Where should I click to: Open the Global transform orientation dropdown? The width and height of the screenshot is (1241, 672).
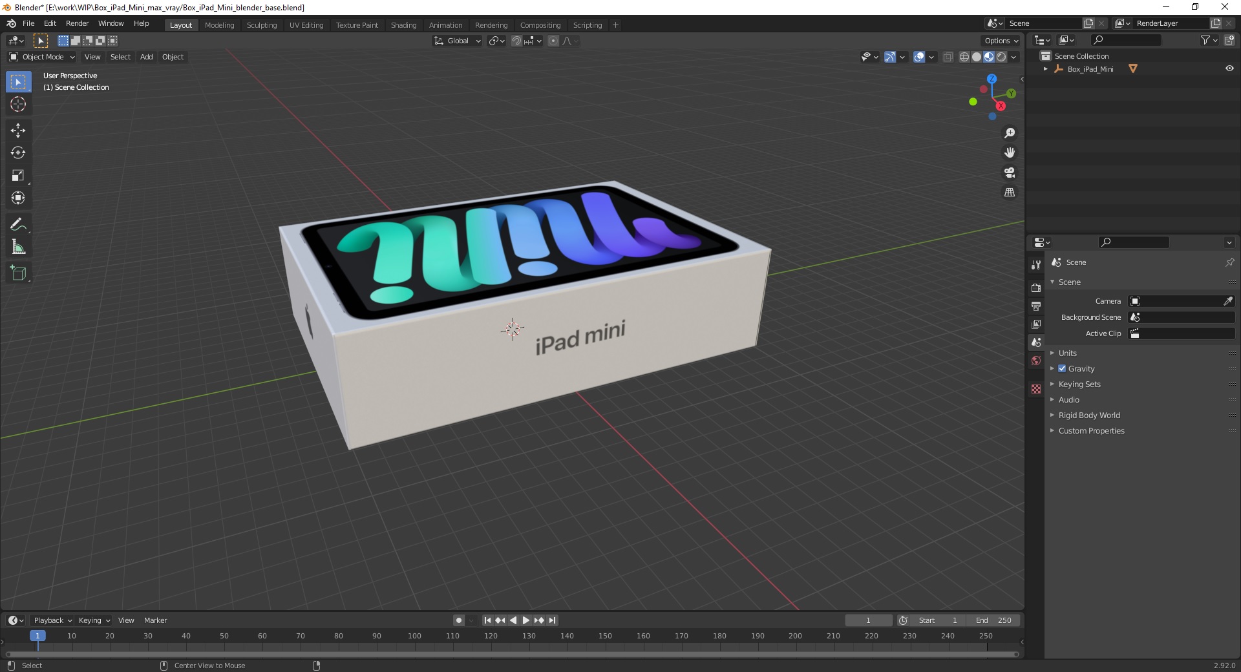(457, 41)
